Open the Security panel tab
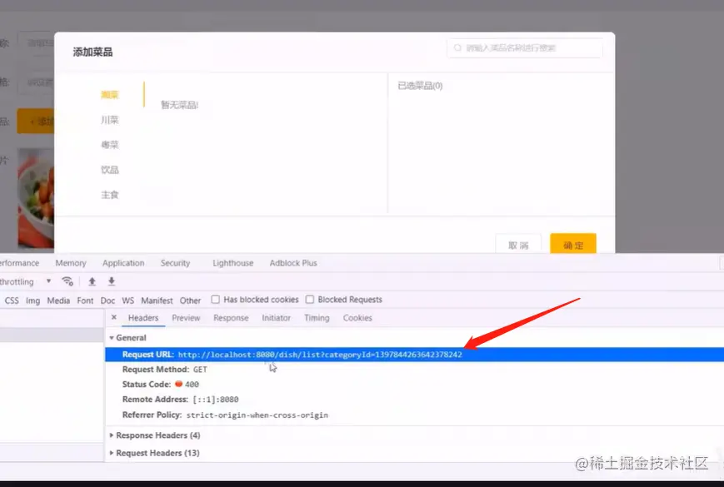 pos(175,263)
